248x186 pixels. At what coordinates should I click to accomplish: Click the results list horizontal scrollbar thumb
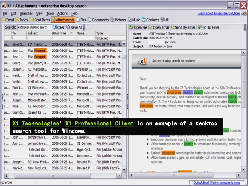(x=53, y=176)
